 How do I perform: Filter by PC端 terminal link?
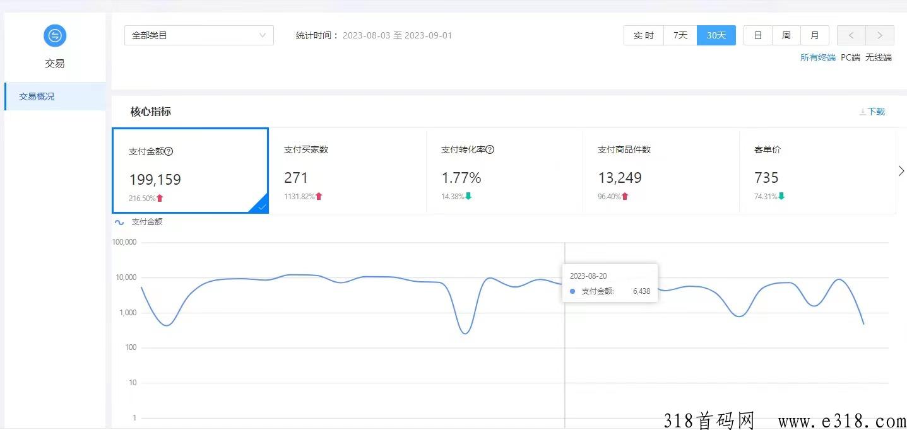coord(850,57)
